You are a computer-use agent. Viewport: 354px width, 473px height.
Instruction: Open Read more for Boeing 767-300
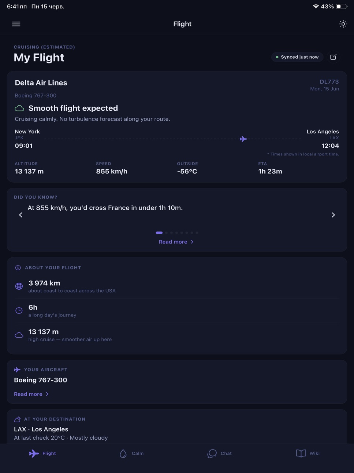pos(31,394)
